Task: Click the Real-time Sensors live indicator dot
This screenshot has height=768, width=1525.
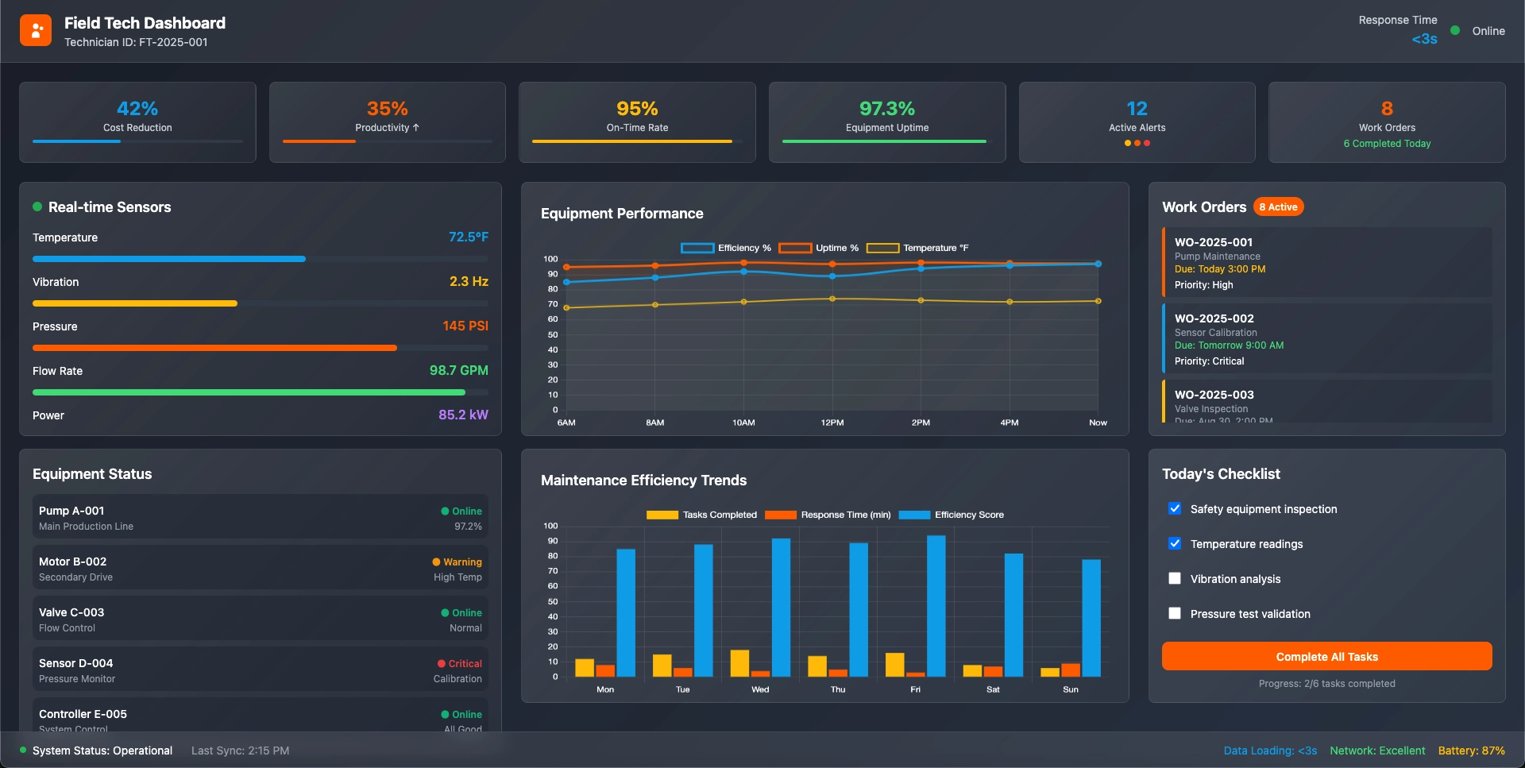Action: click(37, 206)
